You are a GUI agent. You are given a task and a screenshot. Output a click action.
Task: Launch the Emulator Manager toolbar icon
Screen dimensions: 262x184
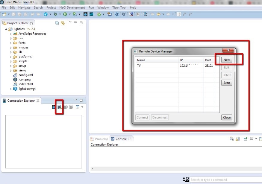pos(85,14)
